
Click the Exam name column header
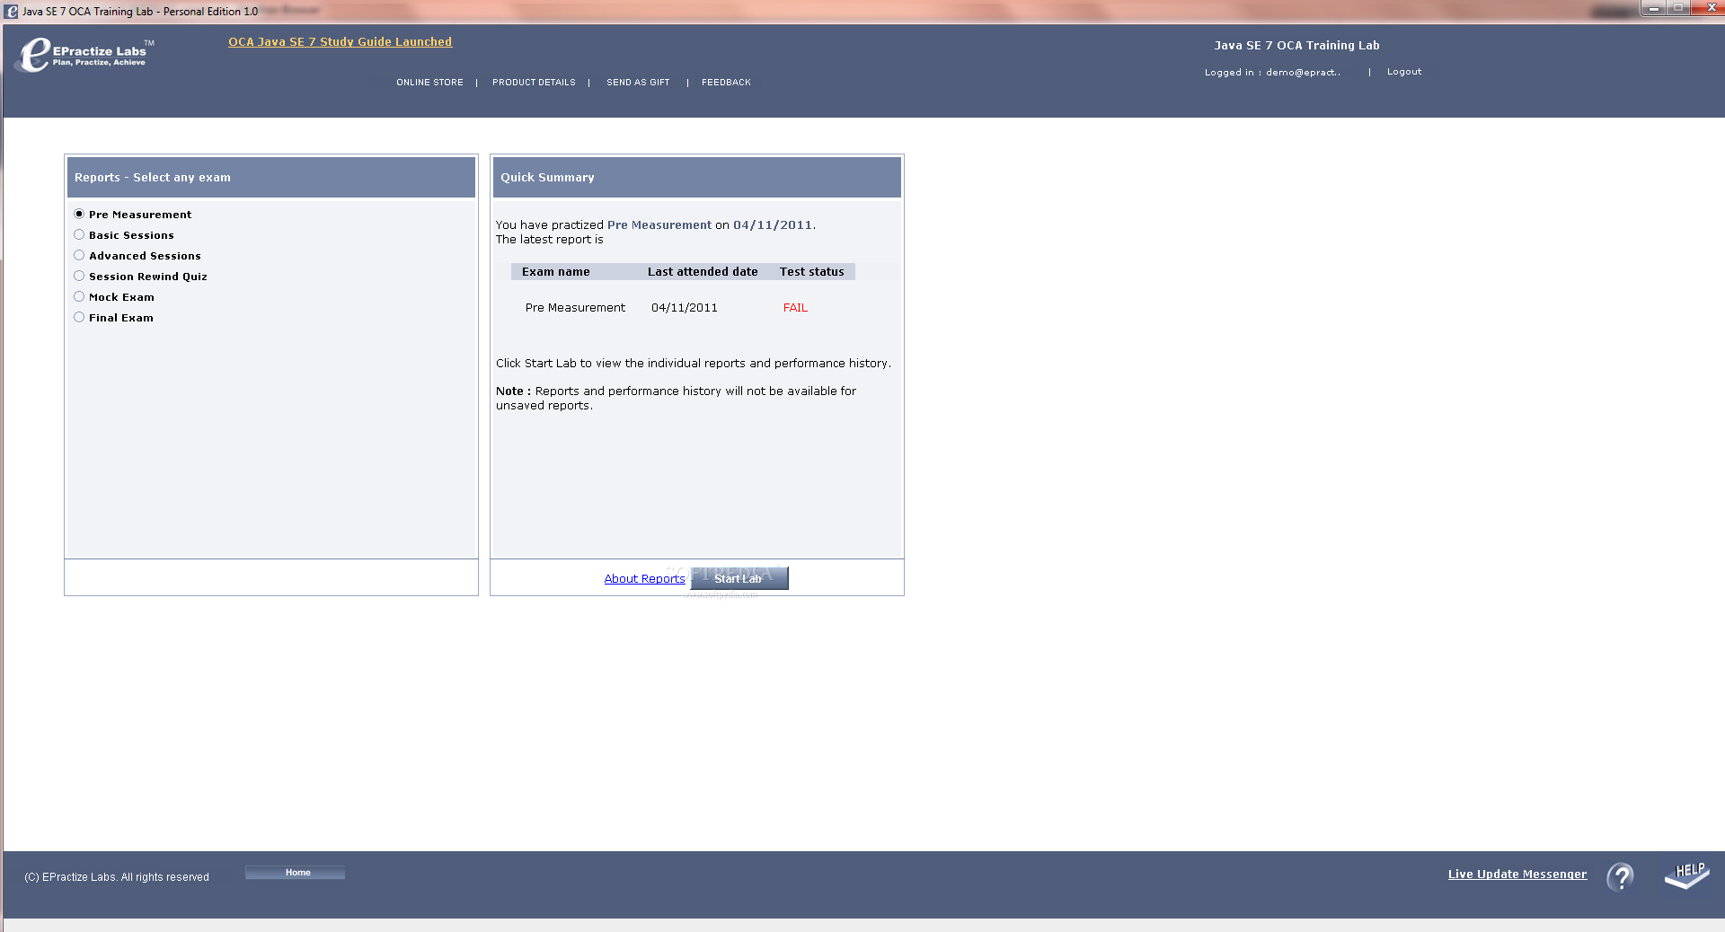(555, 272)
